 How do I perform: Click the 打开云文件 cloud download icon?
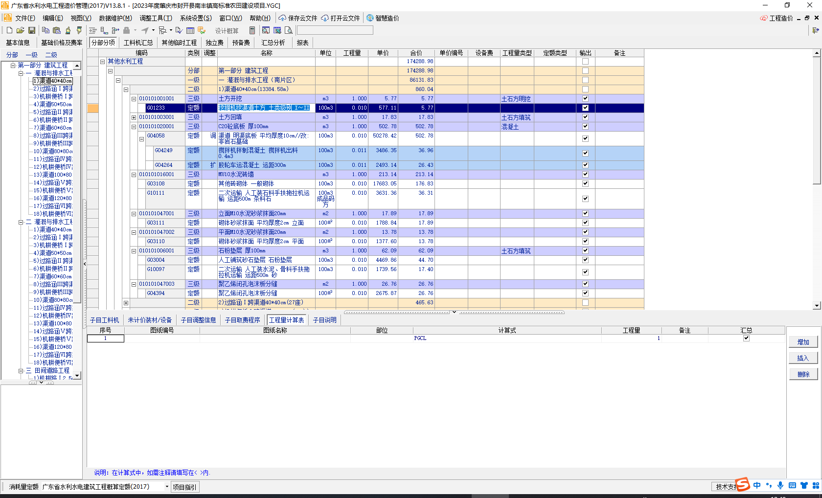(x=325, y=18)
